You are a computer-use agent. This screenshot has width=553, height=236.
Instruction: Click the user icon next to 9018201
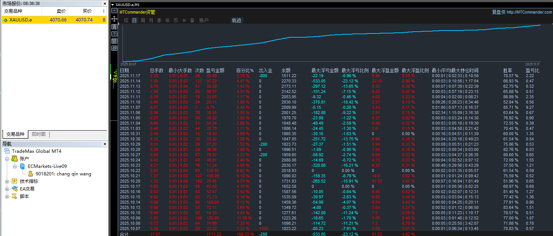(x=30, y=174)
